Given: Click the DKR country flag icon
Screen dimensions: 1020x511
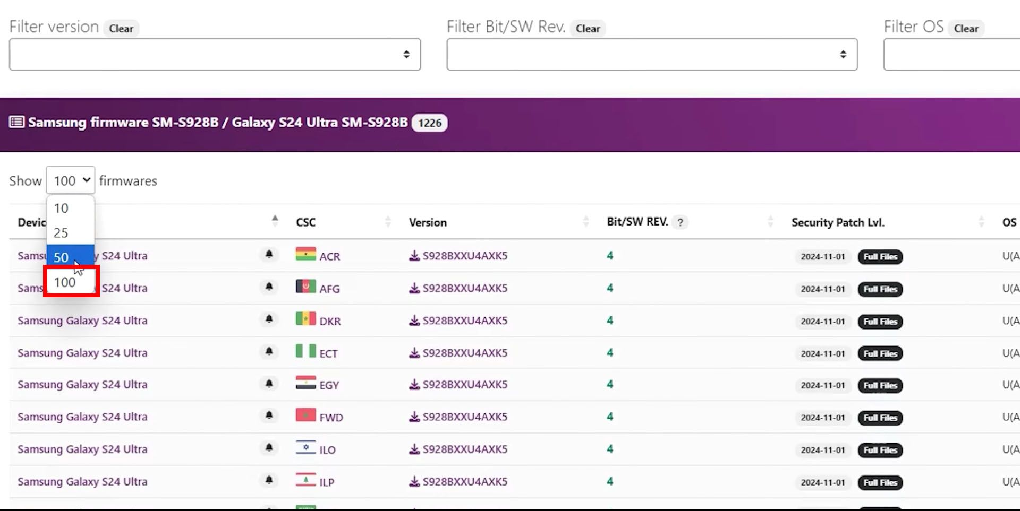Looking at the screenshot, I should pos(305,319).
